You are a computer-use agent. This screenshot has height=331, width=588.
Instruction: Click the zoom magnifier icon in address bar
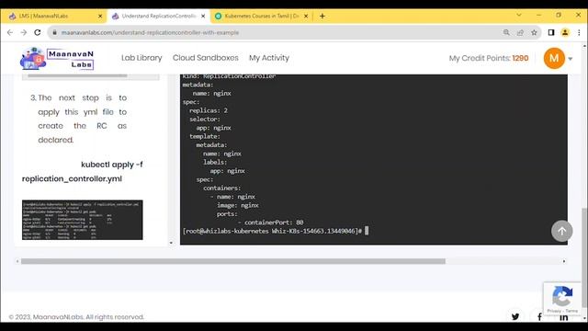point(506,33)
